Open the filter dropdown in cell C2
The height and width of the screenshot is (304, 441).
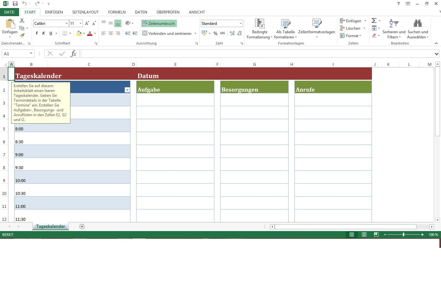tap(127, 90)
